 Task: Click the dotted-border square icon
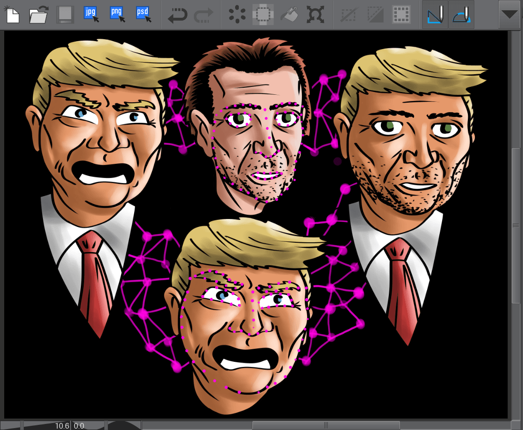point(401,14)
